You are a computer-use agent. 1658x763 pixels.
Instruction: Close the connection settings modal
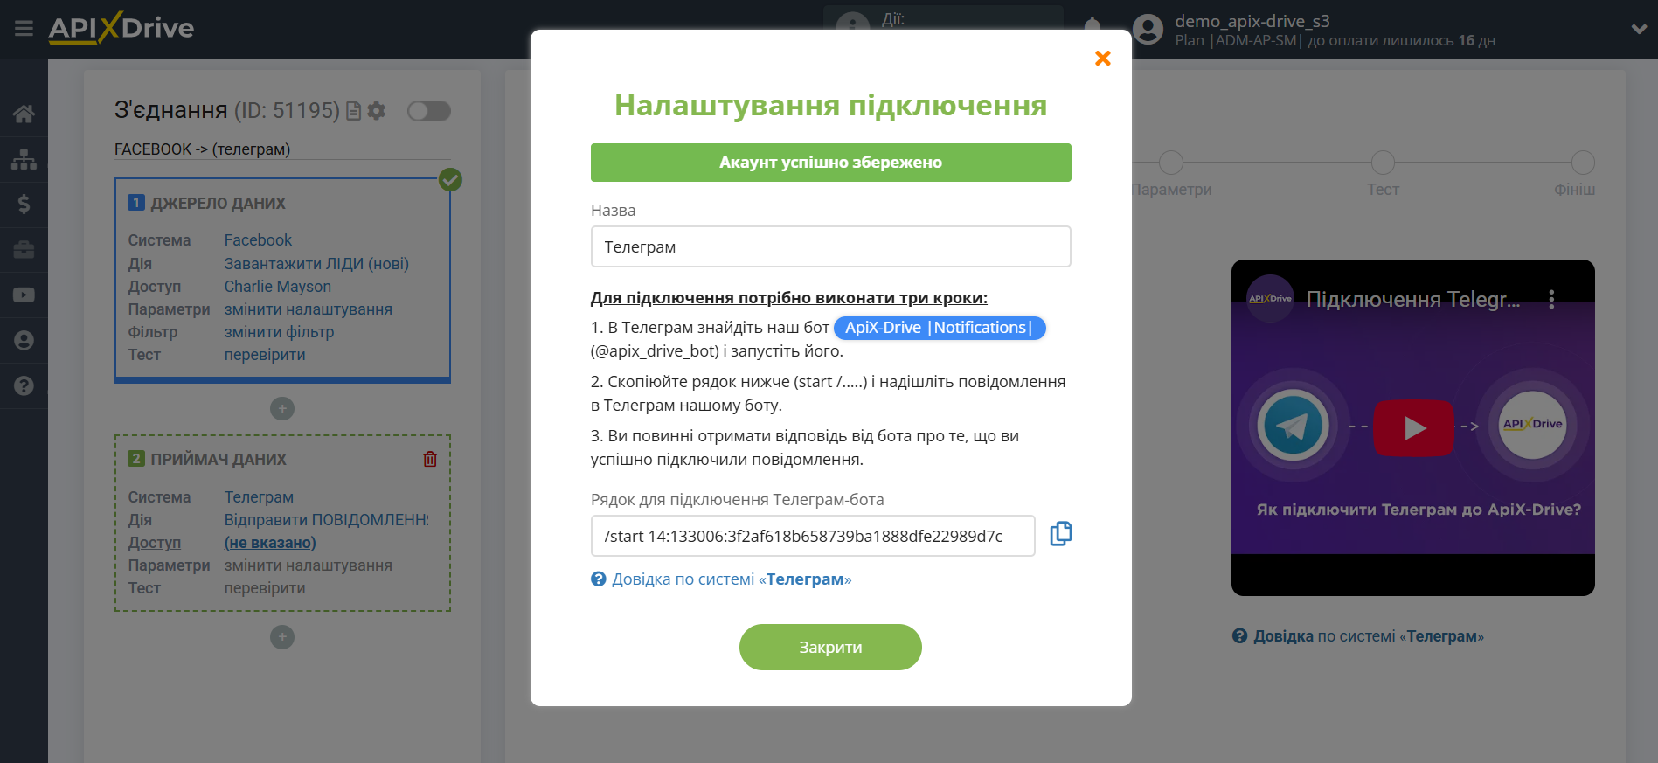pos(1103,58)
